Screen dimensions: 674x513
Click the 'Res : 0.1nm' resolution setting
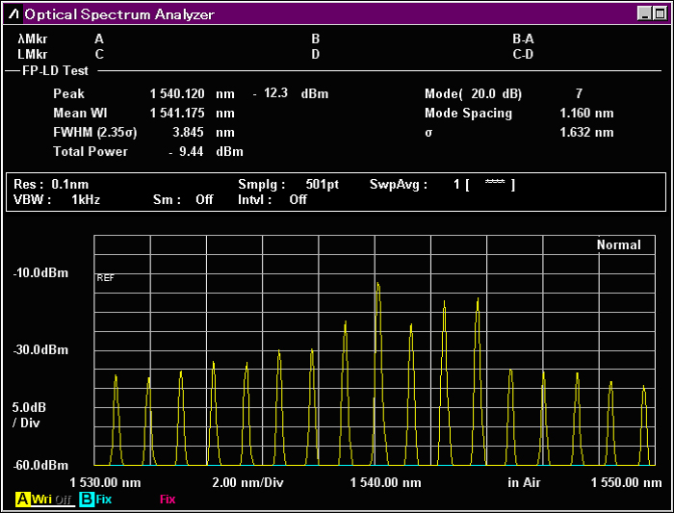tap(51, 185)
